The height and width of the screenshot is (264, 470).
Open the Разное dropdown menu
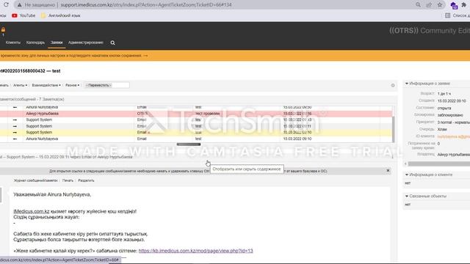pos(72,85)
